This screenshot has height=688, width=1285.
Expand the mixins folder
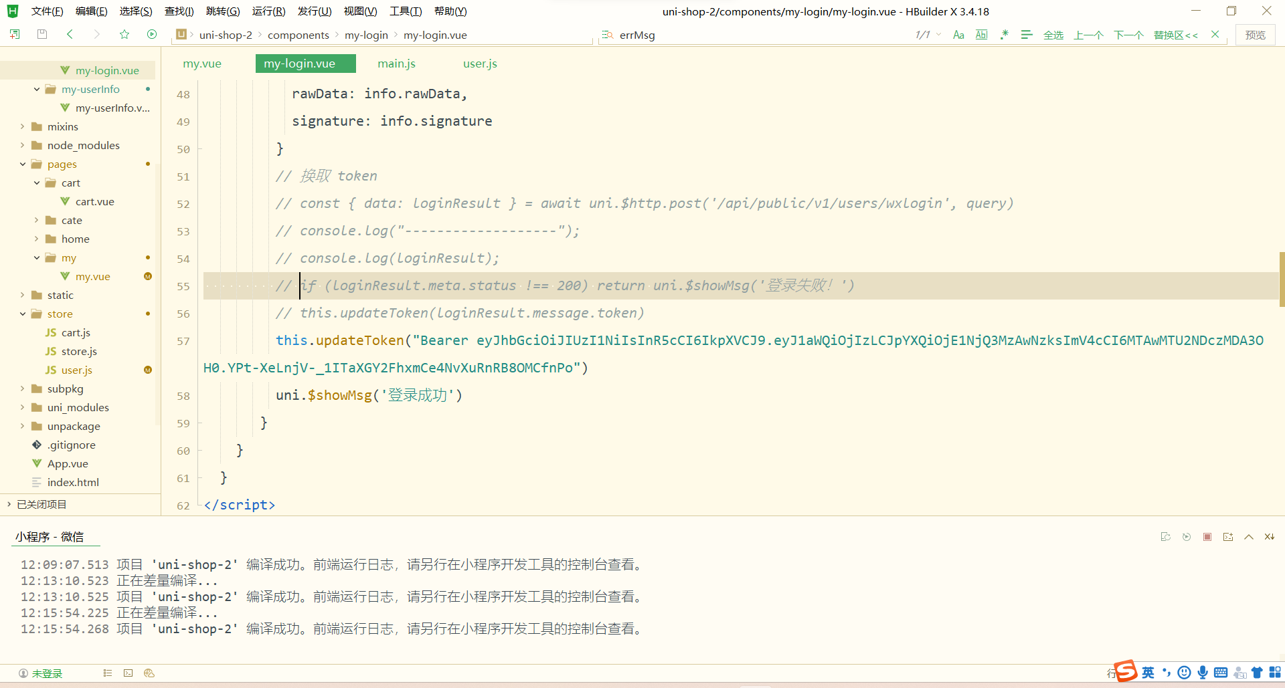pyautogui.click(x=23, y=126)
